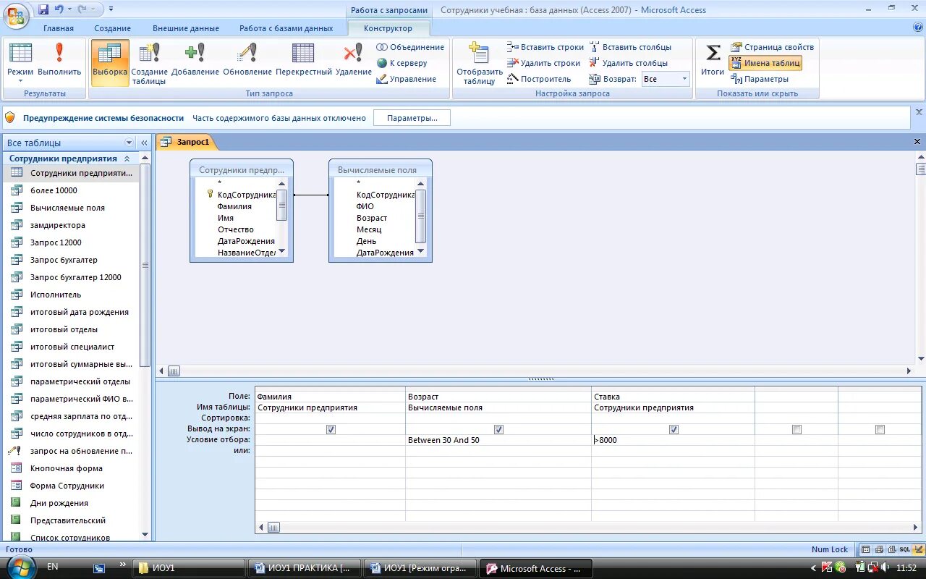Open Работа с базами данных tab
Screen dimensions: 926x579
[x=286, y=28]
